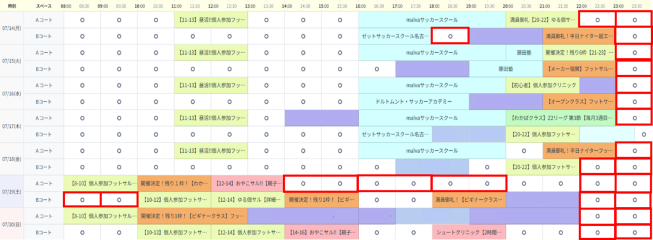Image resolution: width=653 pixels, height=240 pixels.
Task: Open the 【オープンクラス】フットサ event on 07/16
Action: 579,101
